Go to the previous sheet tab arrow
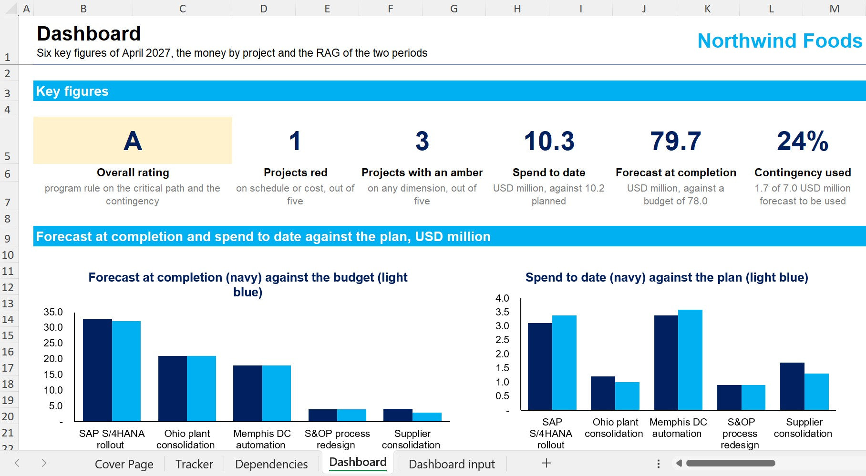 tap(17, 463)
